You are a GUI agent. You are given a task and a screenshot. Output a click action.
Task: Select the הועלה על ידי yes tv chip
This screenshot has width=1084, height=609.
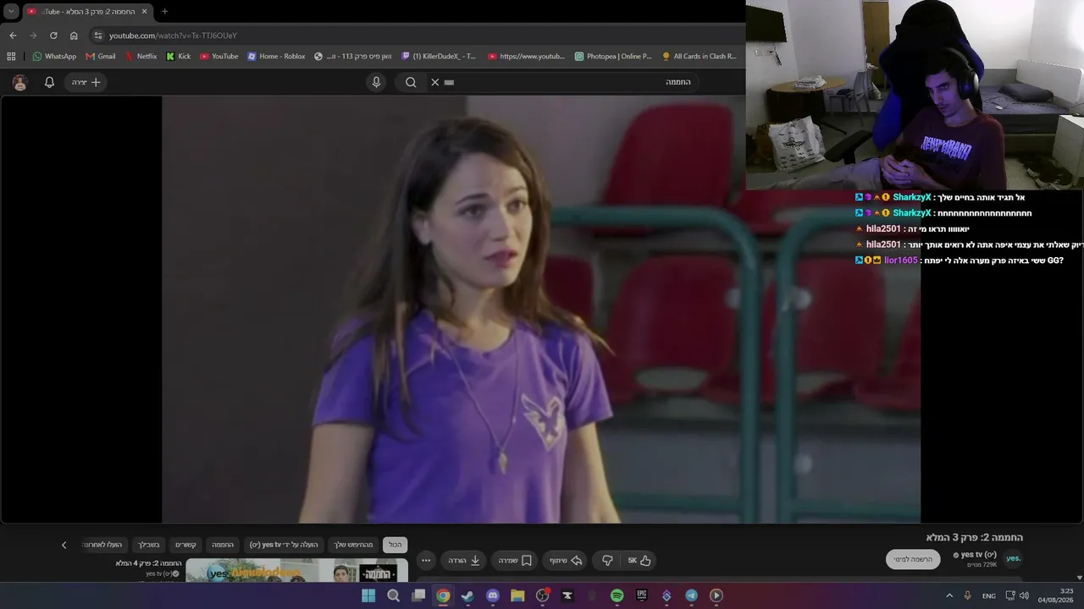(283, 545)
